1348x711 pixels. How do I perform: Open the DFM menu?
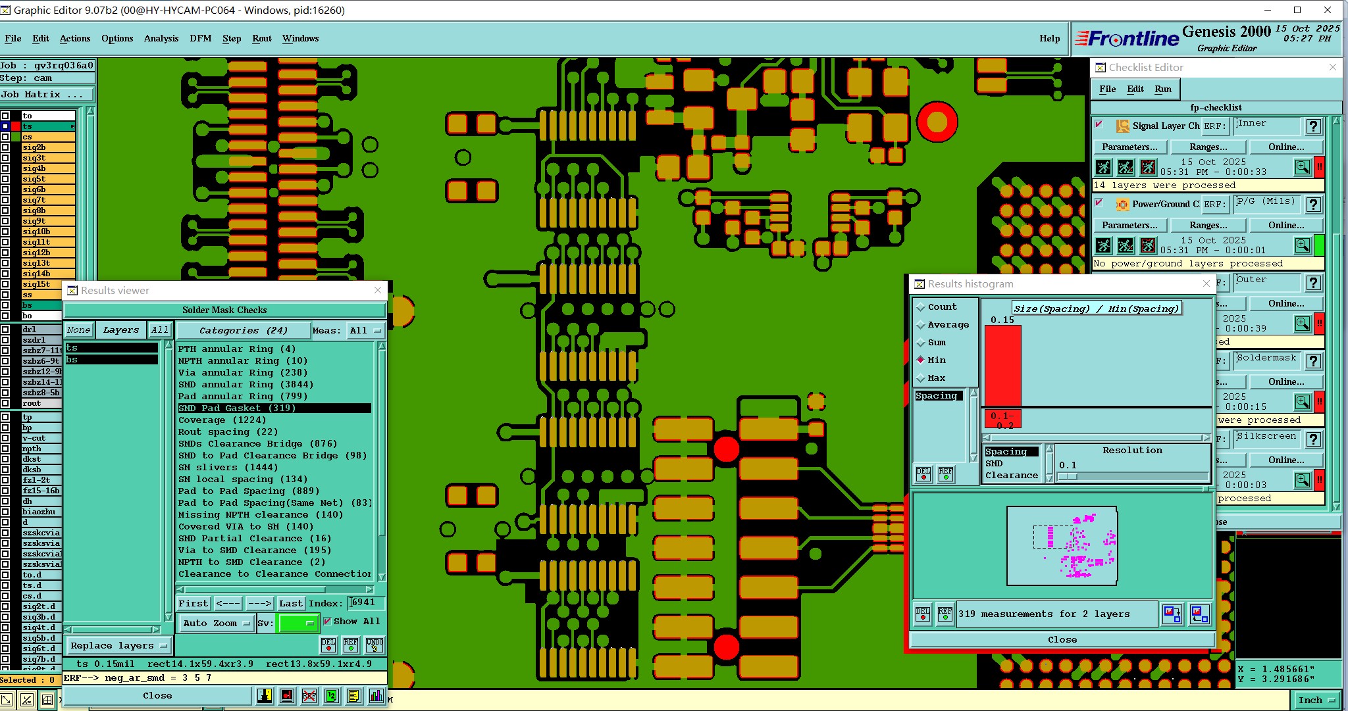200,38
